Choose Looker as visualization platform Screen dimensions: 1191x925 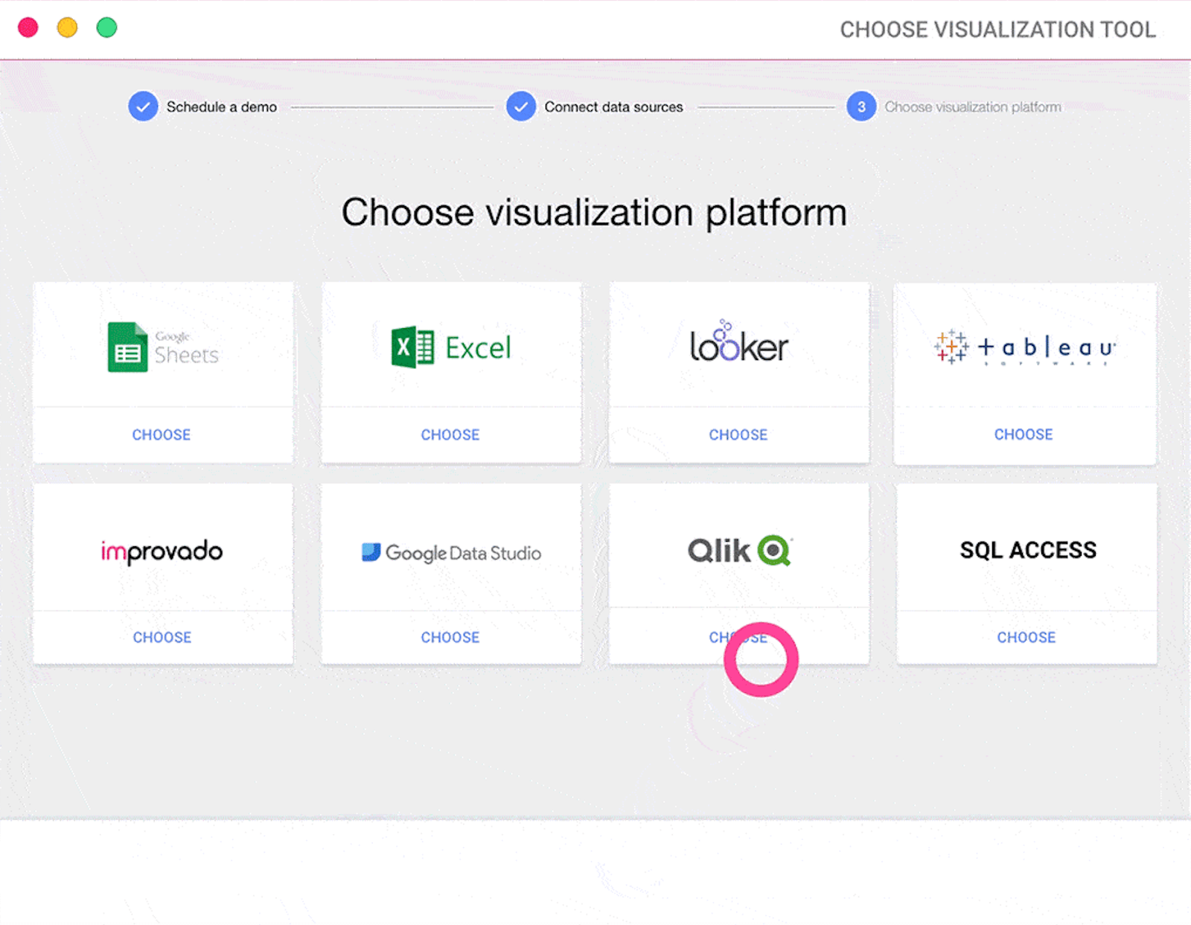click(738, 435)
